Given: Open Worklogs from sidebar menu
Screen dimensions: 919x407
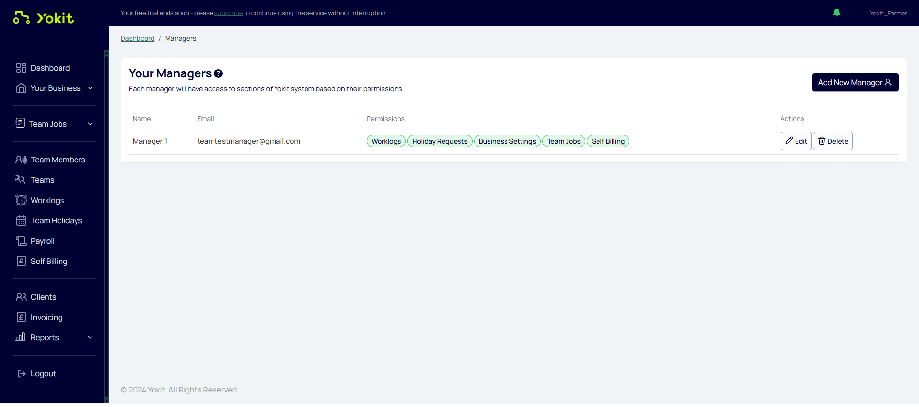Looking at the screenshot, I should tap(47, 200).
